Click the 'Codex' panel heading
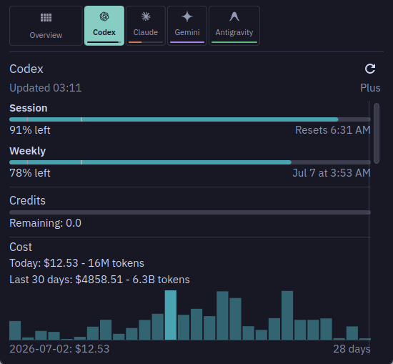Image resolution: width=393 pixels, height=364 pixels. [x=26, y=69]
